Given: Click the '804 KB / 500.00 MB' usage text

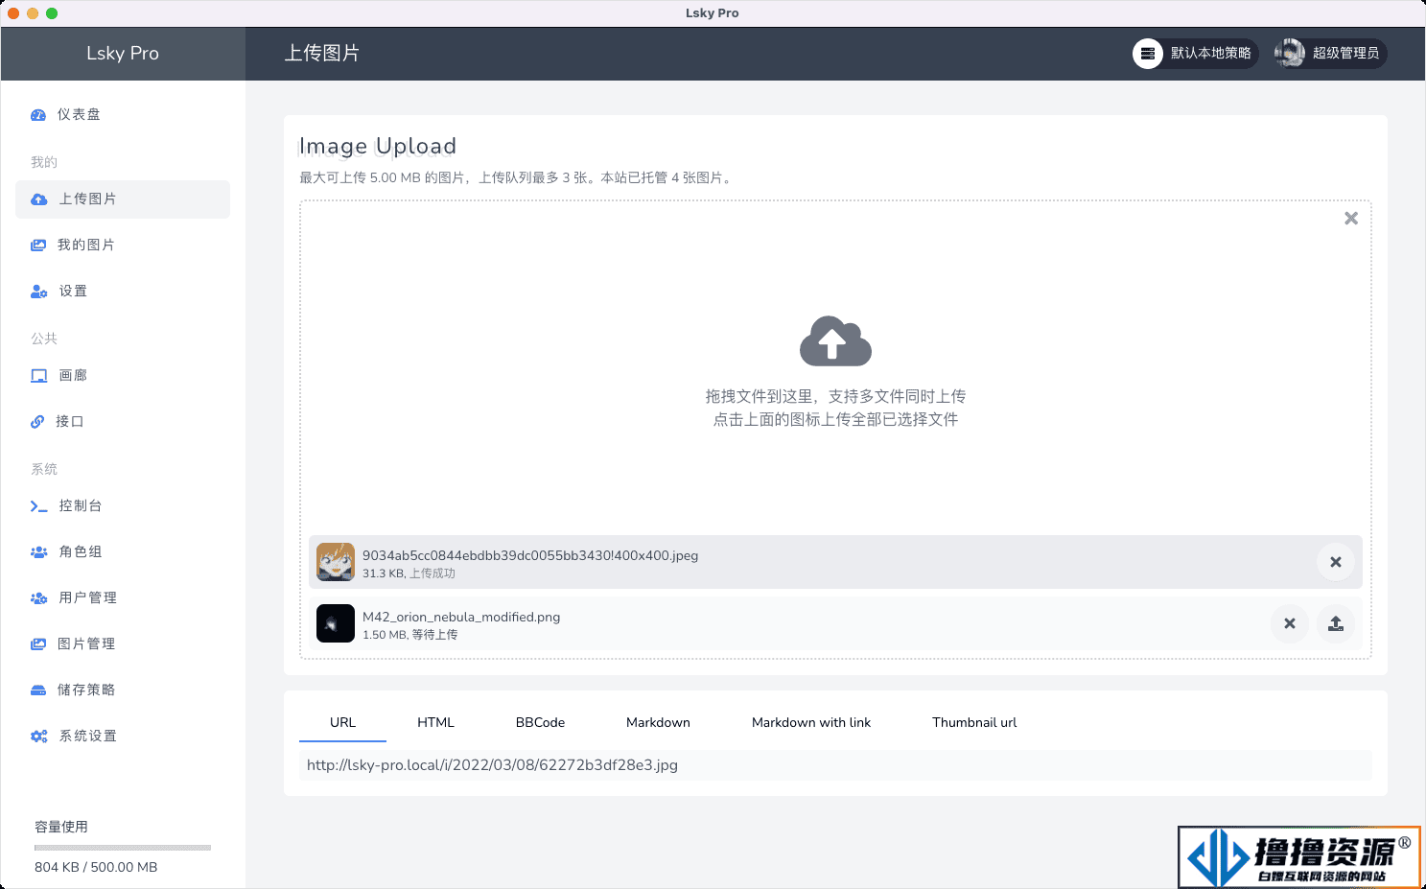Looking at the screenshot, I should tap(96, 867).
